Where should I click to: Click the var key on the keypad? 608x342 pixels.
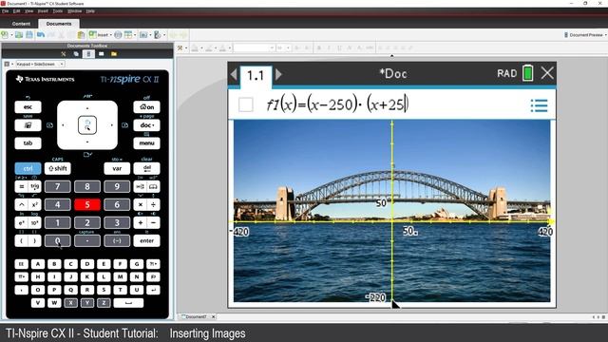point(117,168)
